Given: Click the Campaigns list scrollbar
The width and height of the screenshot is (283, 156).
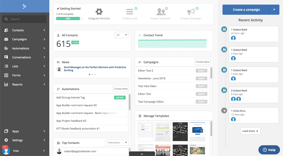Looking at the screenshot, I should coord(211,73).
